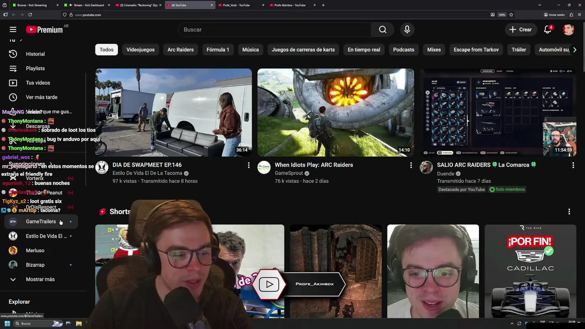Open Historial from the sidebar
Viewport: 585px width, 329px height.
coord(35,54)
